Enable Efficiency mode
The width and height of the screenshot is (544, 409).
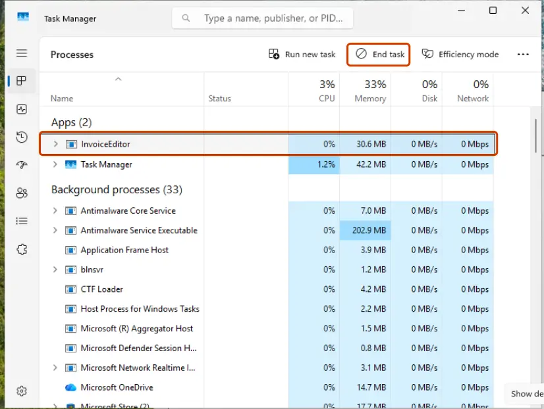coord(460,55)
